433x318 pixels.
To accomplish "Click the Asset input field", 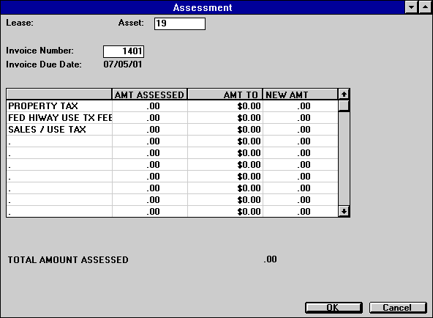I will click(x=180, y=23).
